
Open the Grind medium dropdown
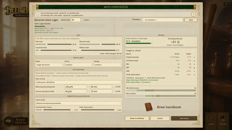[x=78, y=65]
